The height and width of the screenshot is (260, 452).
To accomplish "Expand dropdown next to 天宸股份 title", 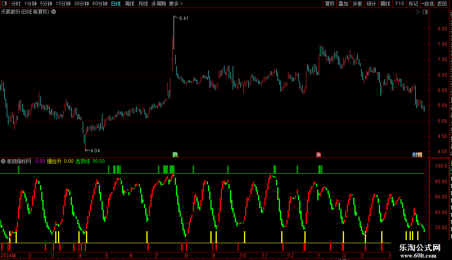I will tap(54, 12).
